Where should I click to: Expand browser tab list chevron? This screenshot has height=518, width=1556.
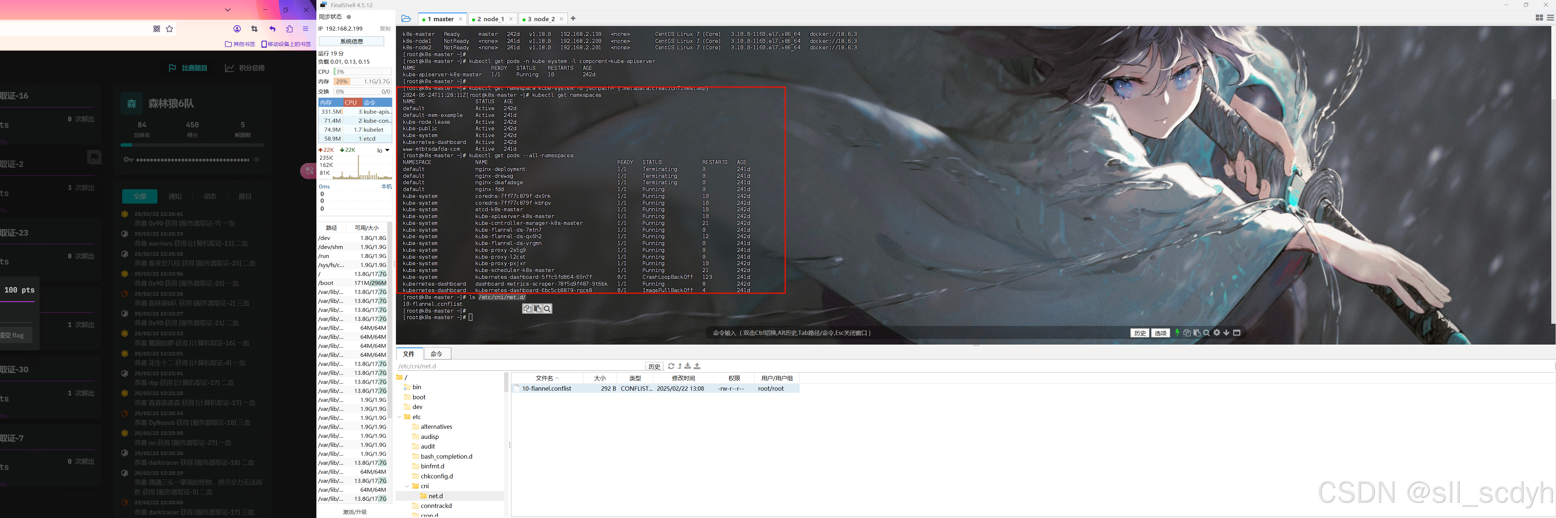tap(228, 10)
